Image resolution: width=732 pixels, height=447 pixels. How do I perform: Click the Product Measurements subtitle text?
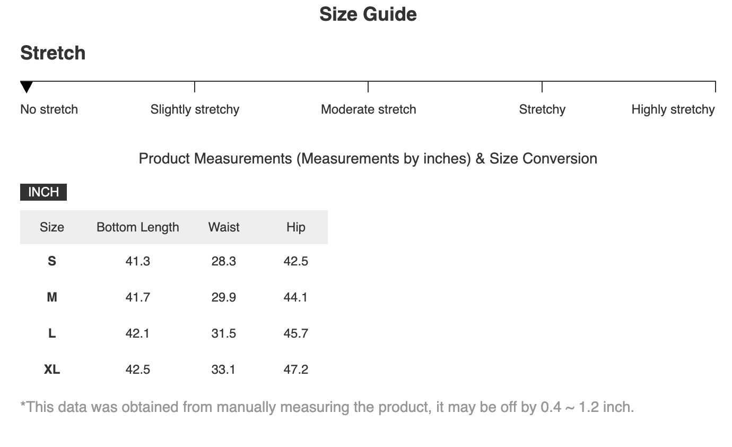click(368, 159)
